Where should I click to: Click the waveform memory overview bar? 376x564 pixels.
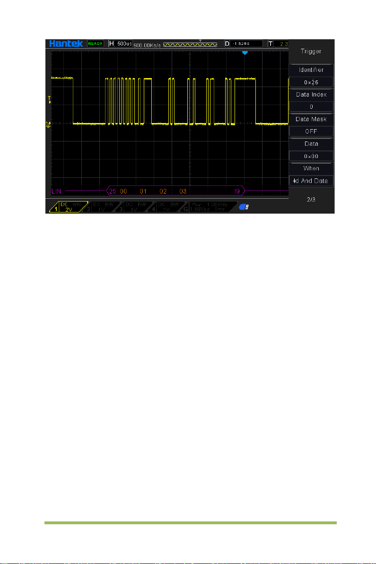pyautogui.click(x=190, y=44)
